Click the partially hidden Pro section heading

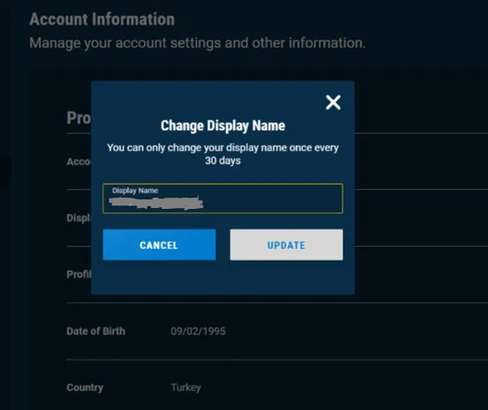click(79, 118)
